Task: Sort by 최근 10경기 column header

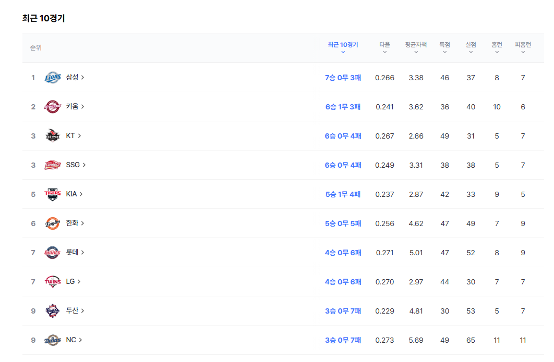Action: click(x=343, y=47)
